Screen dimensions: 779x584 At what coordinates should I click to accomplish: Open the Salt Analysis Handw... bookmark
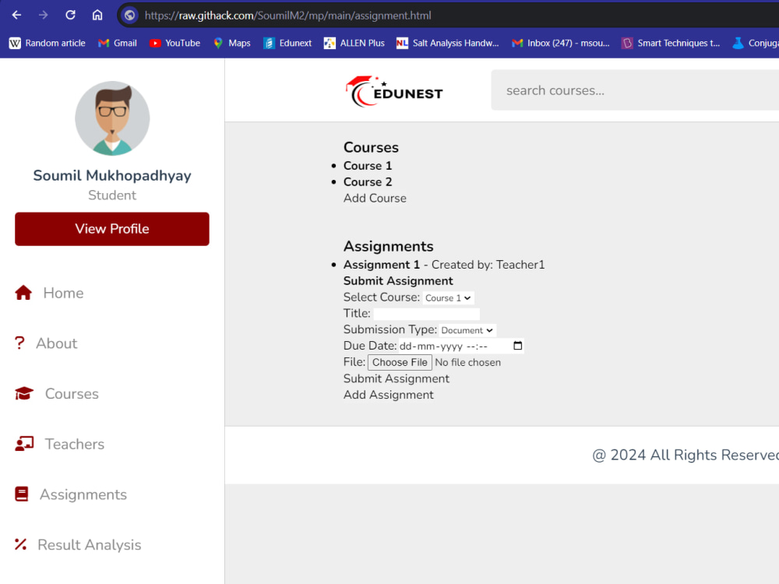[x=448, y=43]
